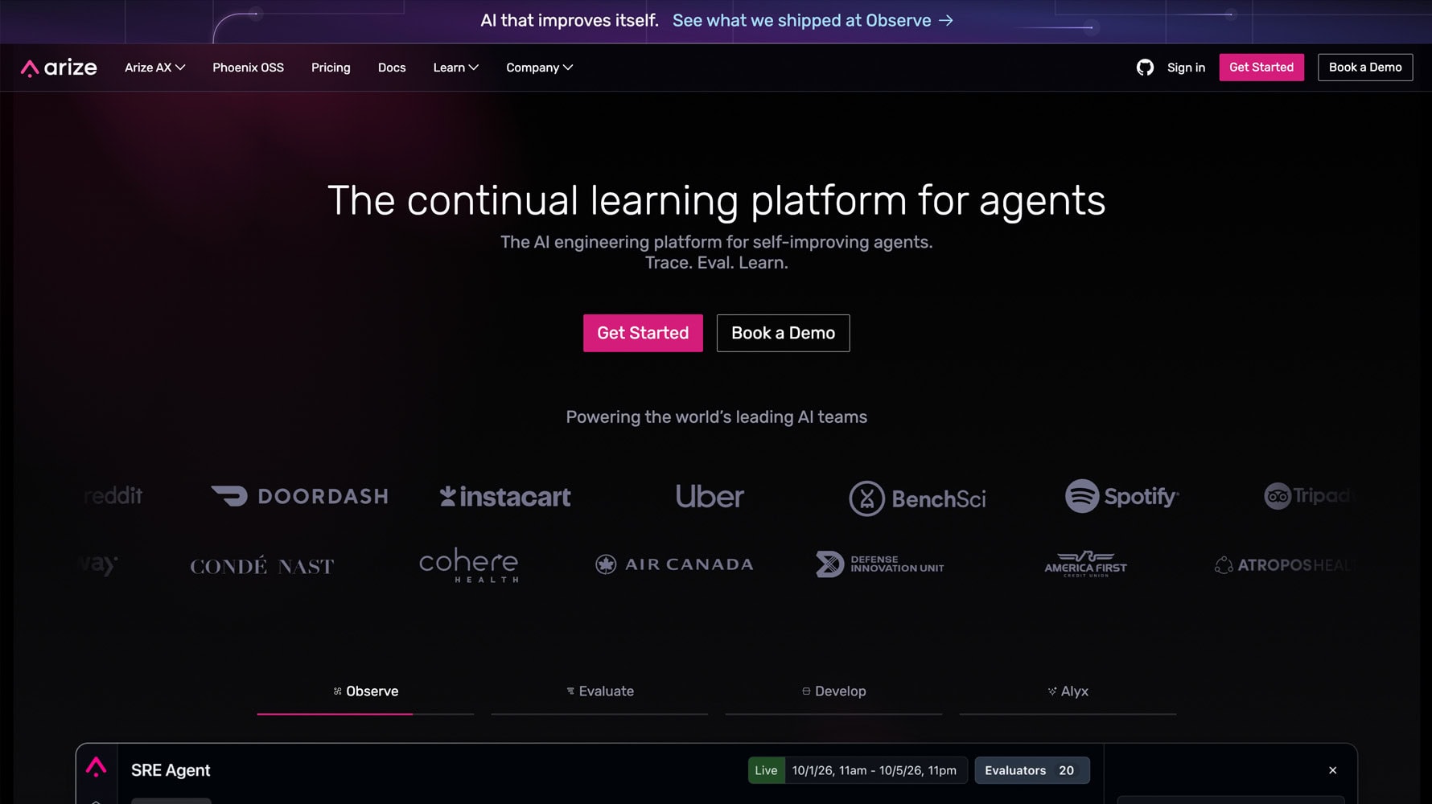The height and width of the screenshot is (804, 1432).
Task: Click the Spotify logo
Action: click(1122, 496)
